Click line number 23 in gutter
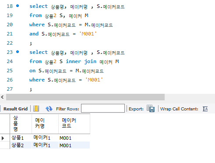Image resolution: width=215 pixels, height=163 pixels. (x=10, y=52)
